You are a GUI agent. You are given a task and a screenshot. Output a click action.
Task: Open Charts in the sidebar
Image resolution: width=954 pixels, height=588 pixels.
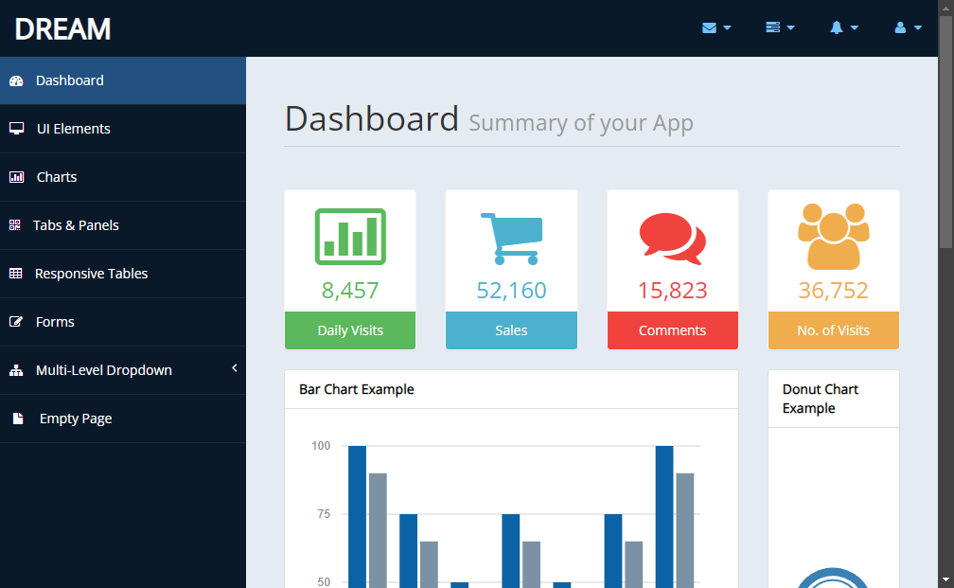pos(123,177)
